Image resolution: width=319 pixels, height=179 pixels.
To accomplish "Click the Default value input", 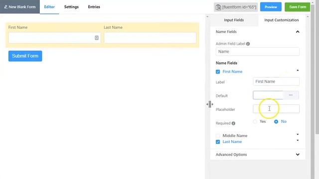I will coord(268,95).
